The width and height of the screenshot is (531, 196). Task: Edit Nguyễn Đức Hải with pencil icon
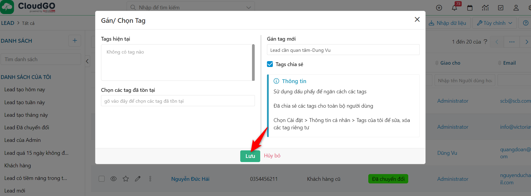(138, 179)
